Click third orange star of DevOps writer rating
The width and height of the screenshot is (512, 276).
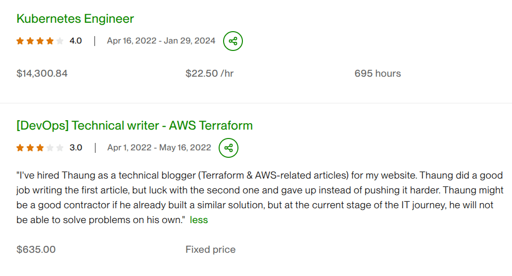point(40,148)
